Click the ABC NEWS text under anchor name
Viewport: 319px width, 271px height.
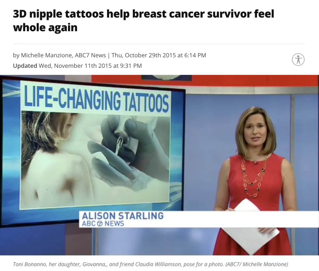pos(103,223)
